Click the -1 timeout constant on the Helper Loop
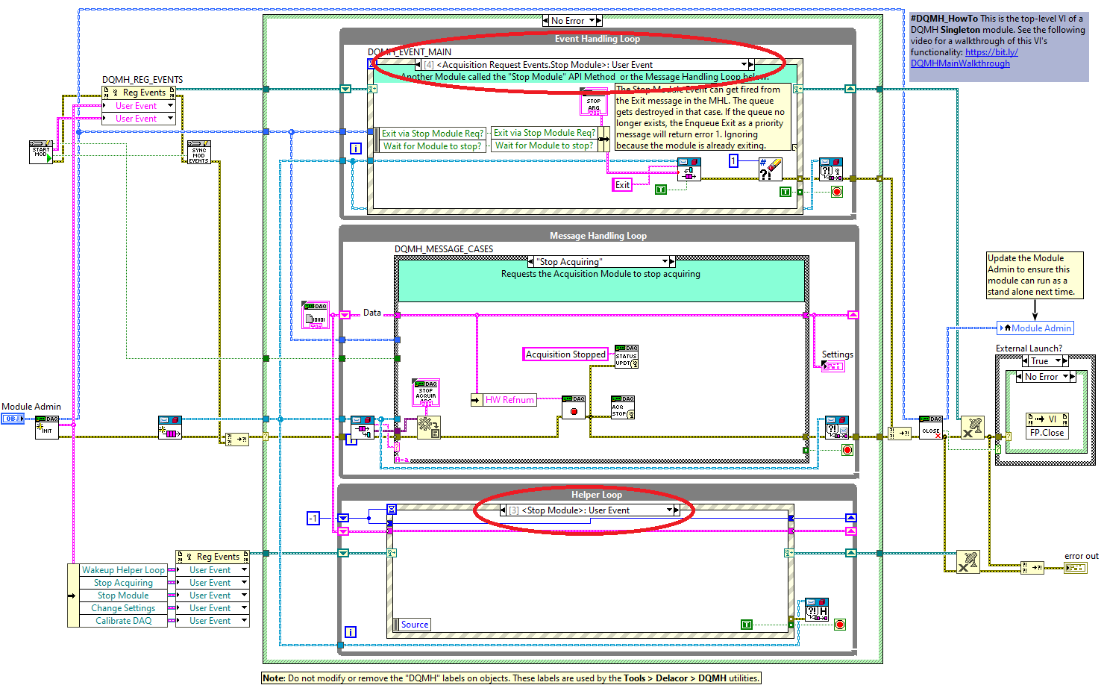 (x=313, y=519)
